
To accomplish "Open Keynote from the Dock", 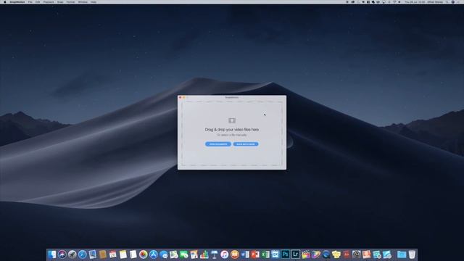I will coord(215,254).
